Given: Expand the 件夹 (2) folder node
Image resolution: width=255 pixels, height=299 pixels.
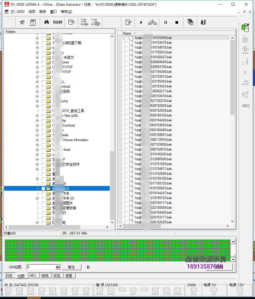Looking at the screenshot, I should 37,198.
